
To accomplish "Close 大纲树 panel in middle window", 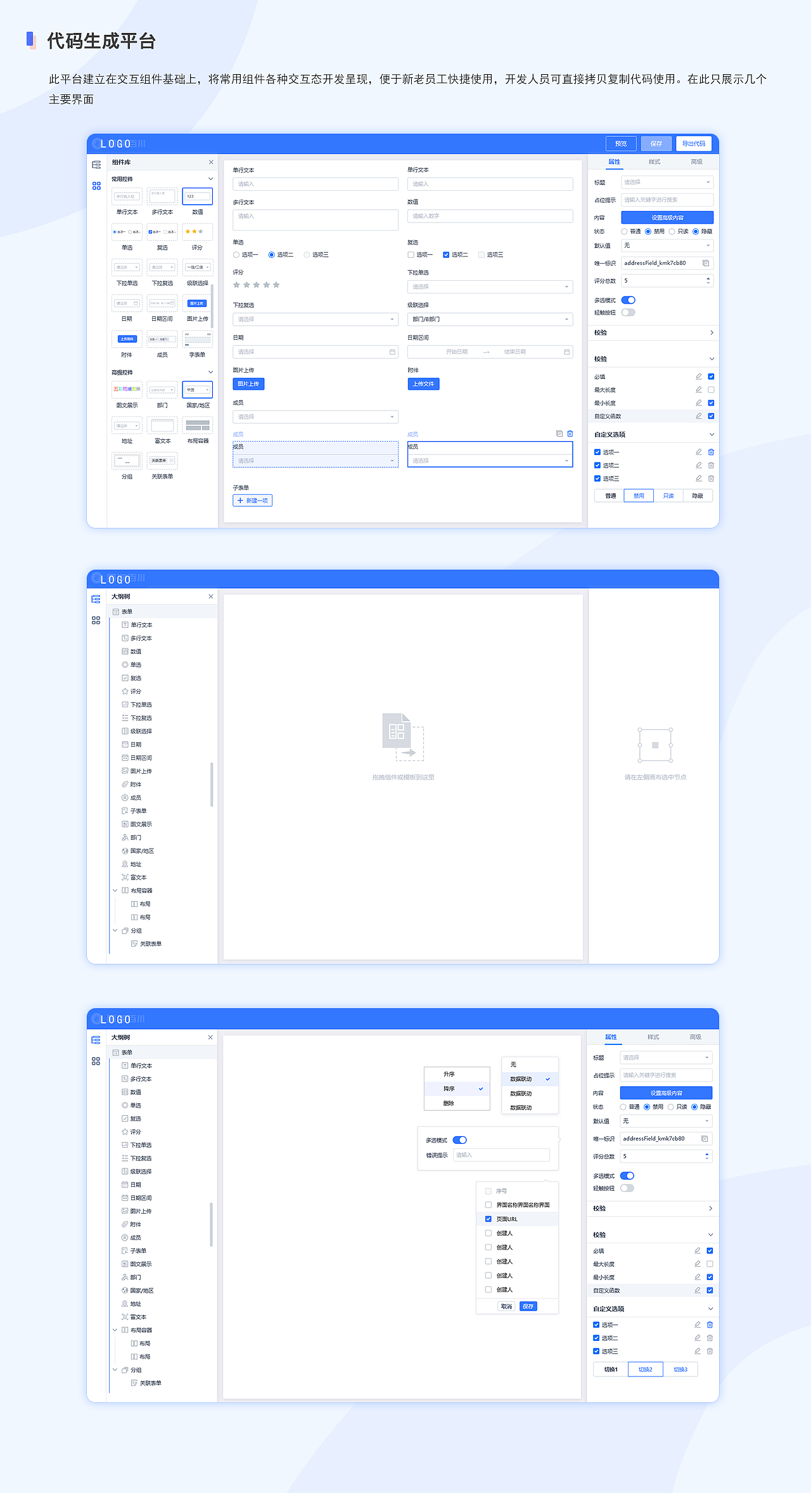I will click(211, 596).
